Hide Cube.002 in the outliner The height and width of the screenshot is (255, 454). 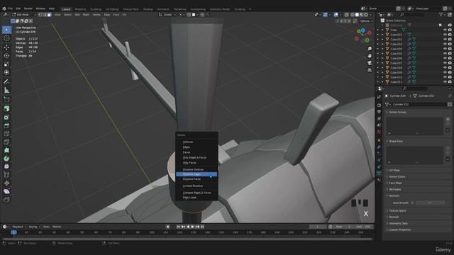(x=445, y=40)
